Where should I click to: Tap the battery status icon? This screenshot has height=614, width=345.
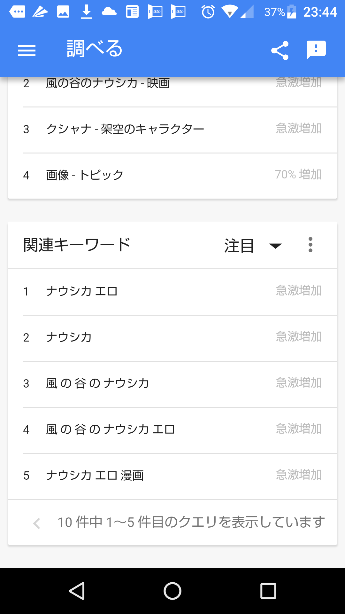(292, 12)
